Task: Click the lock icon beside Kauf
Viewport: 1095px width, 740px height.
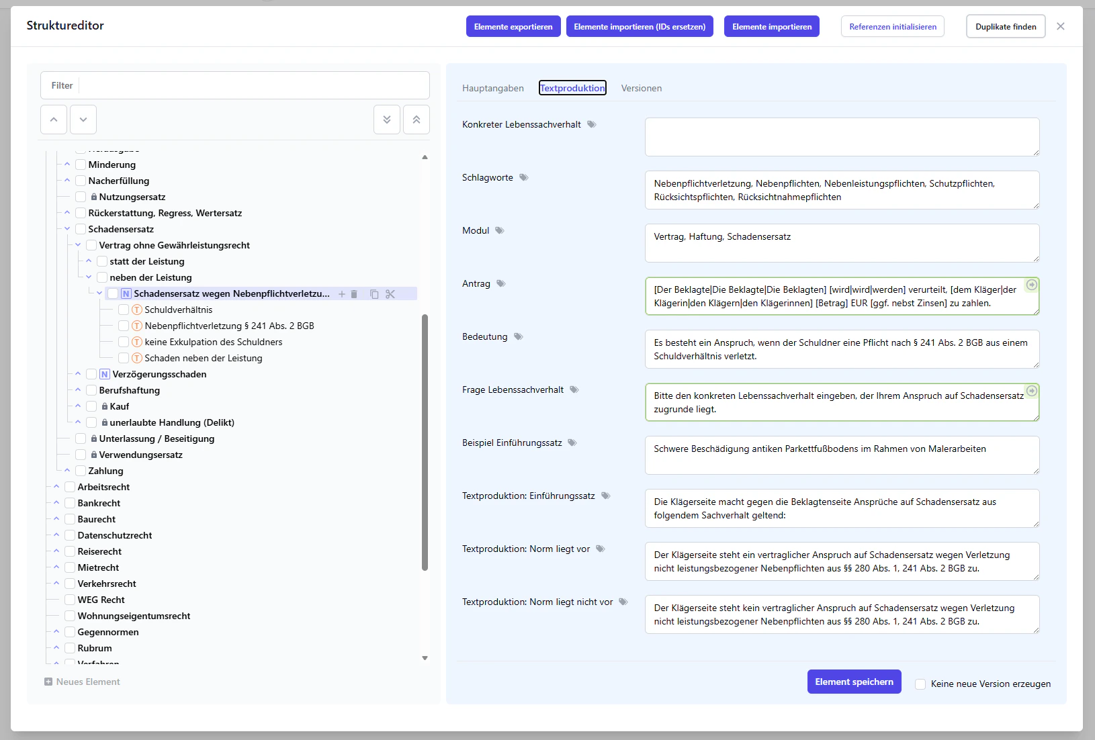Action: (x=105, y=406)
